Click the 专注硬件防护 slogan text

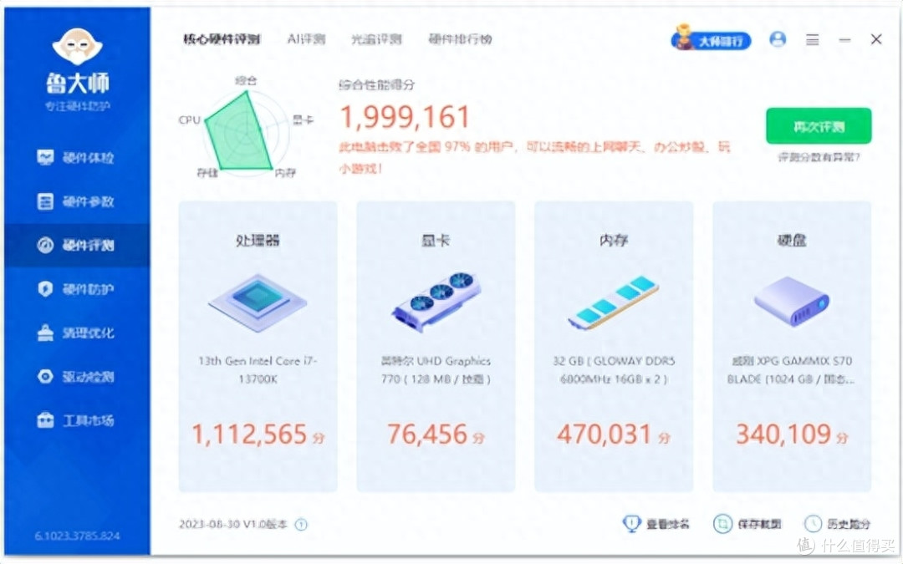click(77, 106)
